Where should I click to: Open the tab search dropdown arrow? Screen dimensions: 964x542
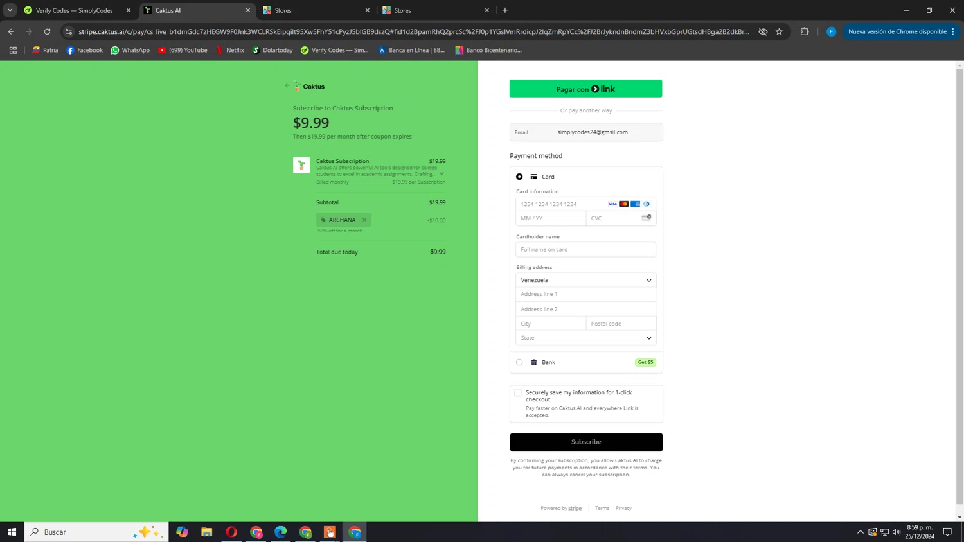tap(10, 10)
